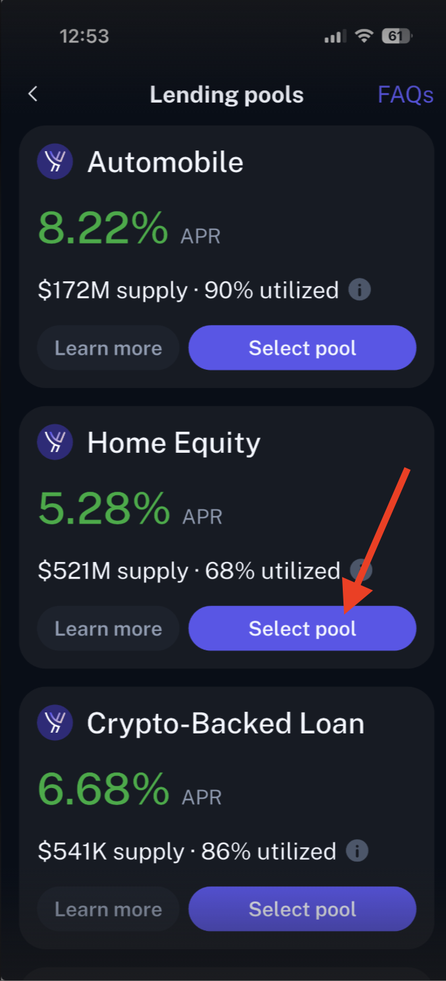Learn more about Crypto-Backed Loan pool
446x981 pixels.
[108, 909]
